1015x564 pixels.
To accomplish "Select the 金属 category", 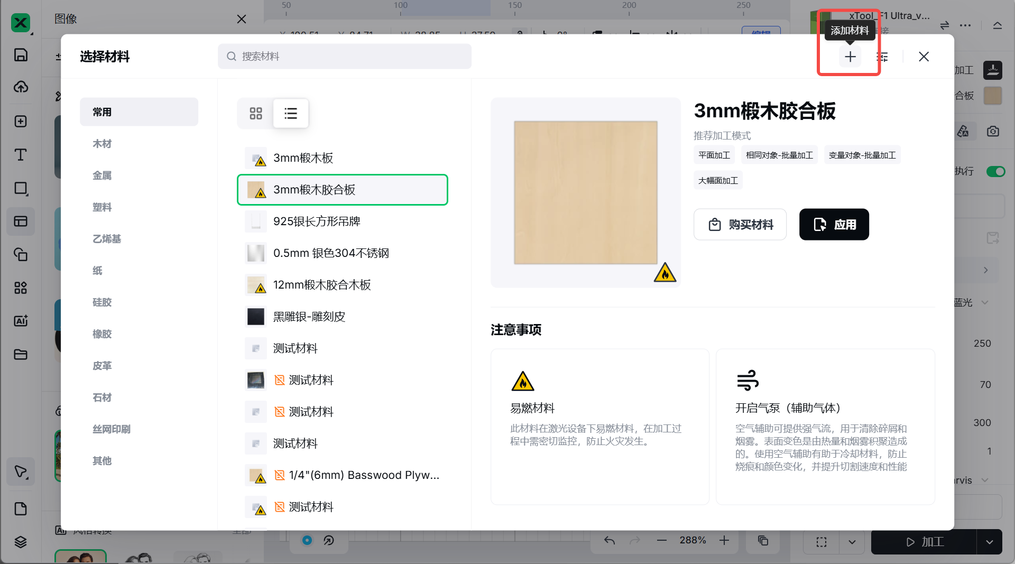I will pos(102,175).
